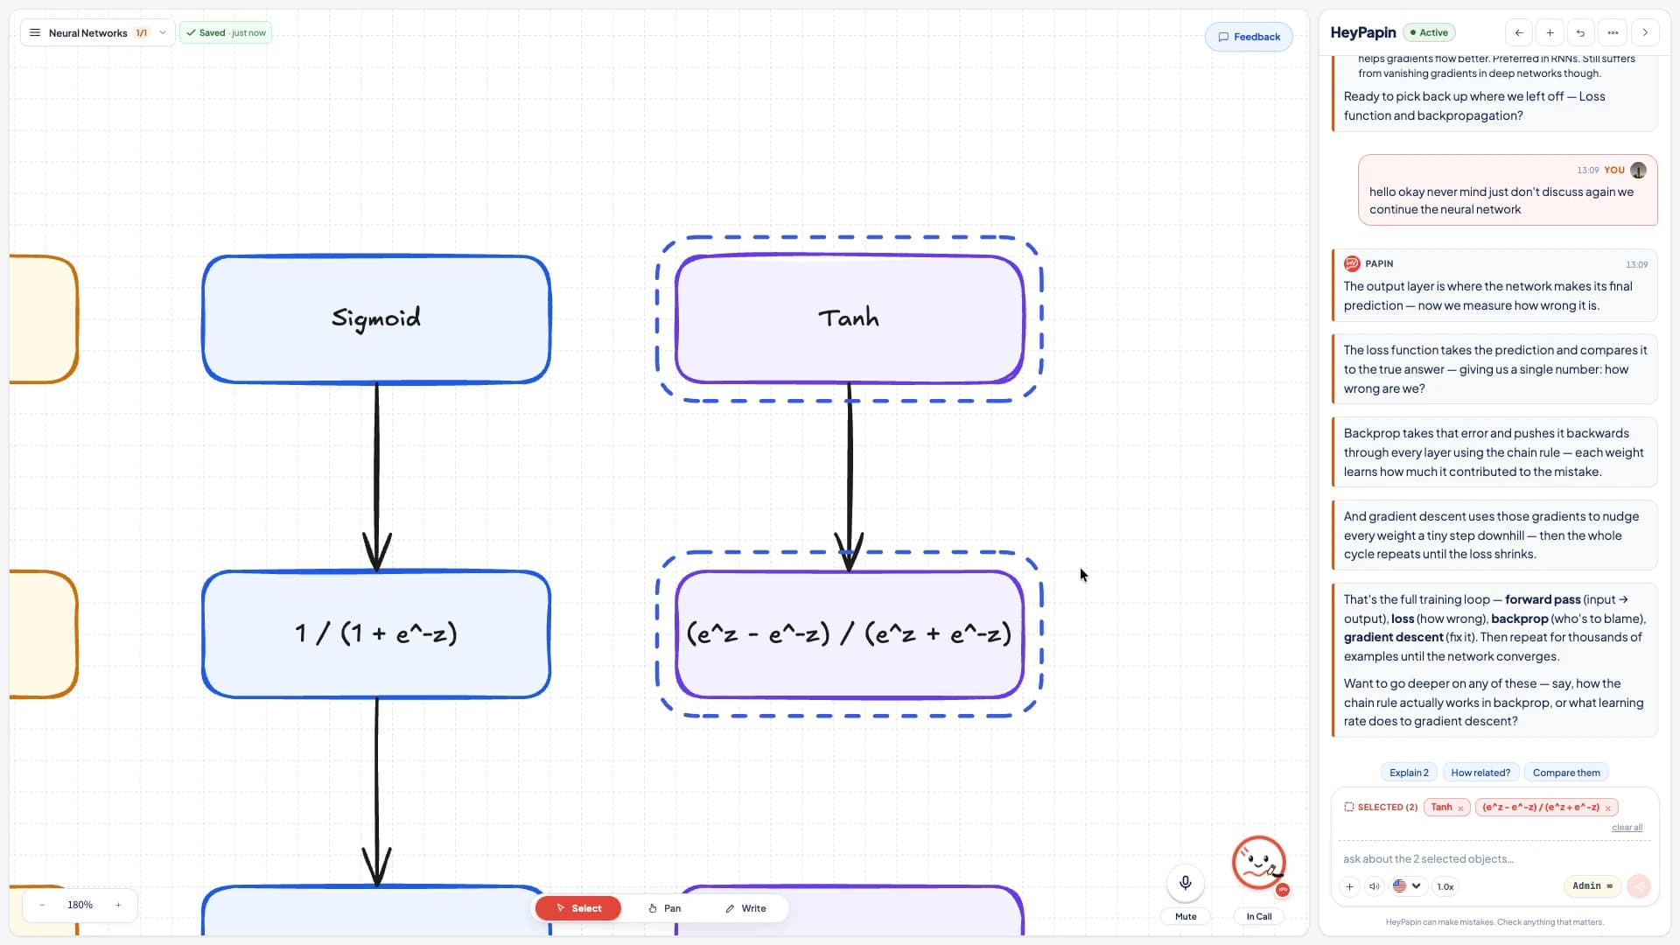
Task: Click the Compare them suggestion chip
Action: (1566, 773)
